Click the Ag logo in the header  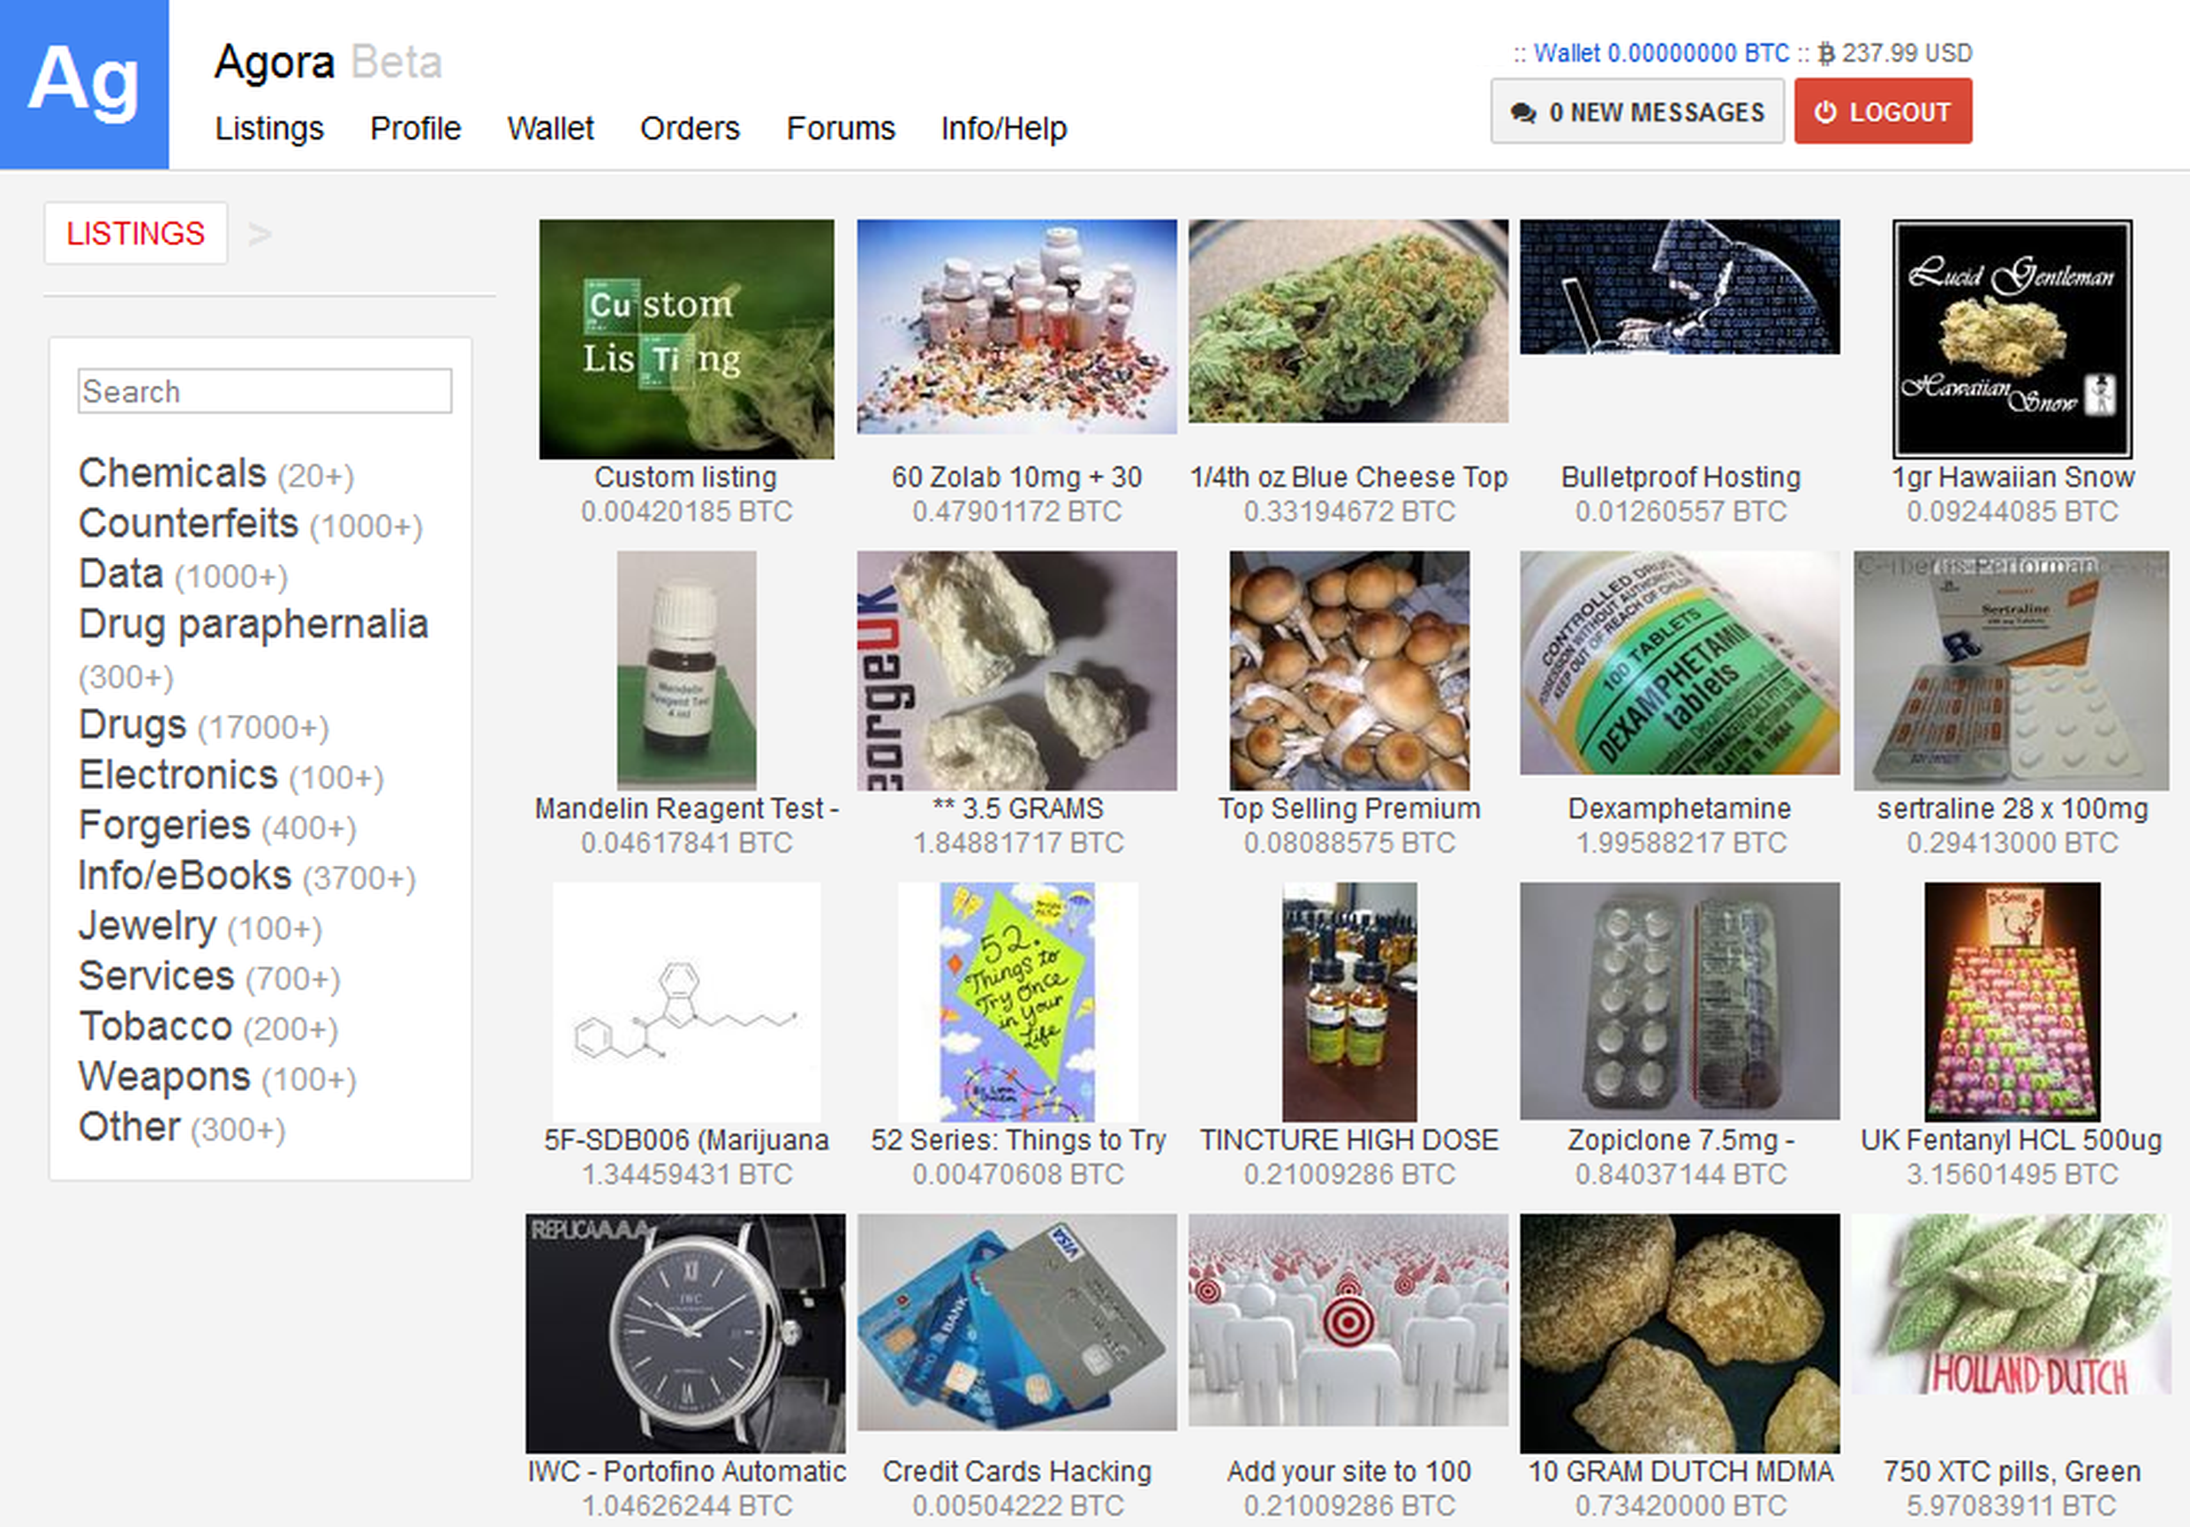click(84, 84)
